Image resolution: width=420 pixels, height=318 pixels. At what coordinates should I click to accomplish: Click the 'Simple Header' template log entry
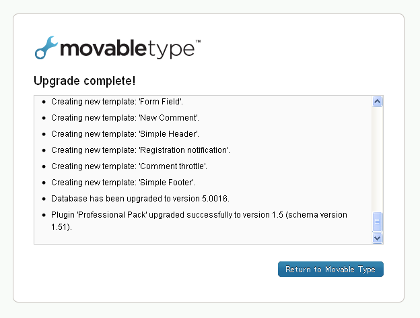tap(125, 134)
